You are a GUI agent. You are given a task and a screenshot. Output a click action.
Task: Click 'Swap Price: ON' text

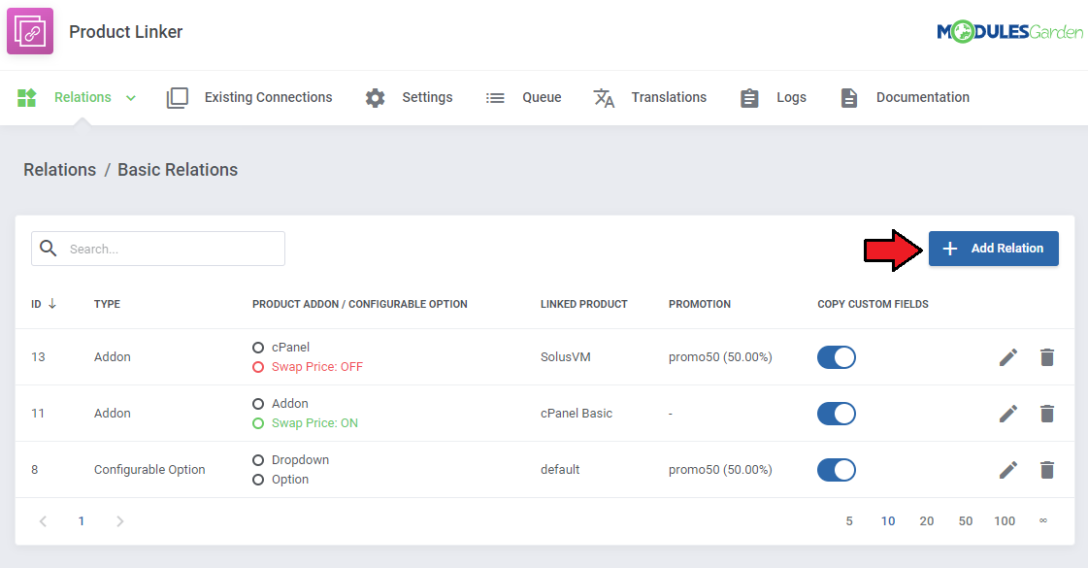tap(314, 423)
